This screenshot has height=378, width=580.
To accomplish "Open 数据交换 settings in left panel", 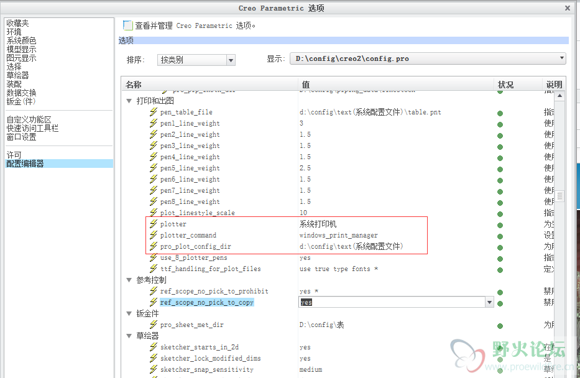I will click(x=21, y=93).
